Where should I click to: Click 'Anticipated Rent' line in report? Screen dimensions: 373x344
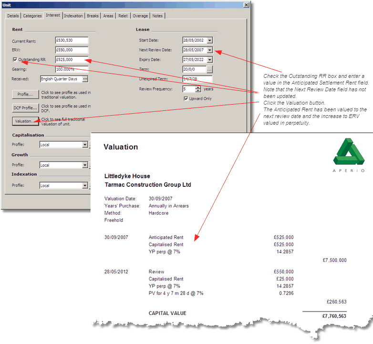166,237
